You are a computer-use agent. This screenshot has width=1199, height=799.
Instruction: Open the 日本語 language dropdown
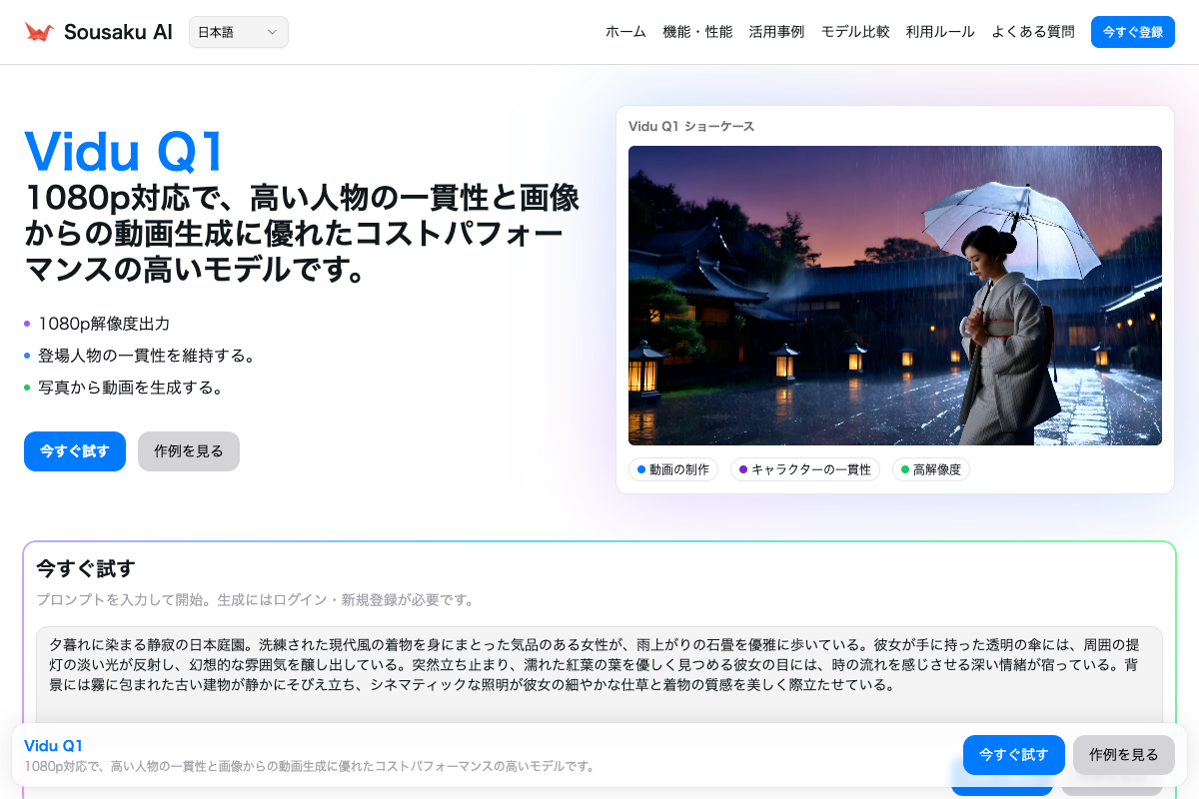[238, 32]
